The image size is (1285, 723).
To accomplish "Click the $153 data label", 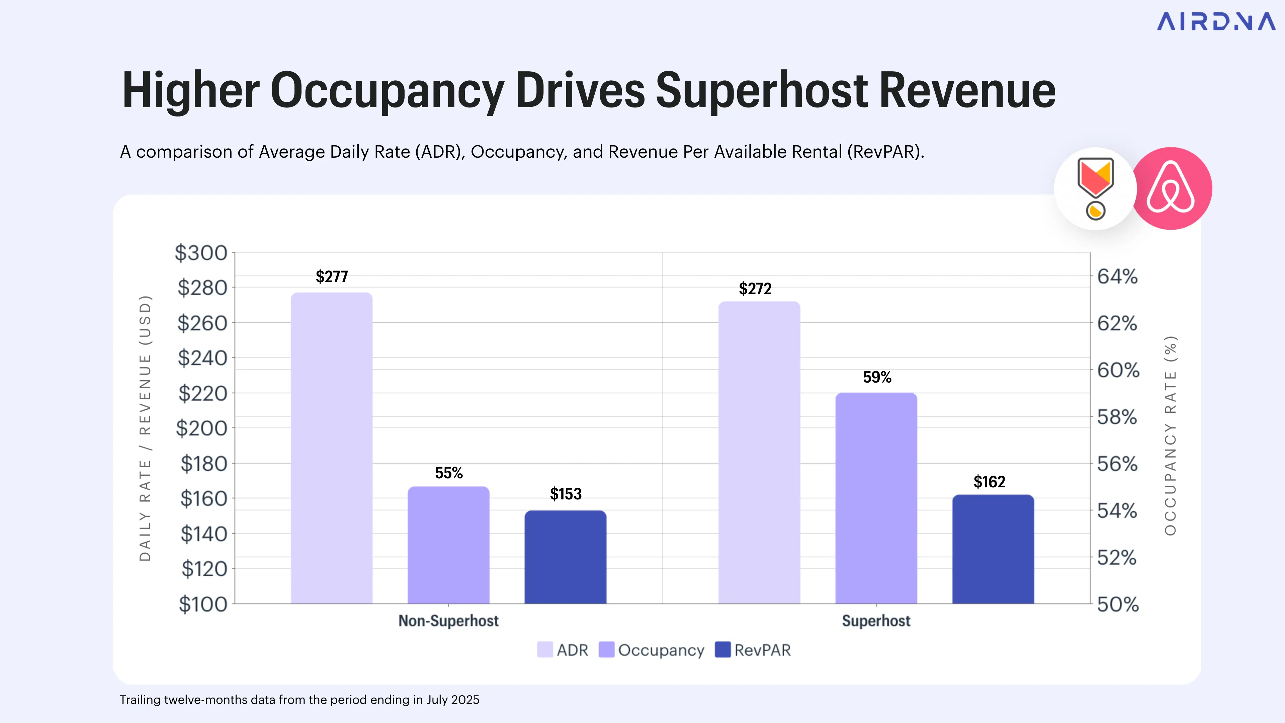I will point(566,494).
